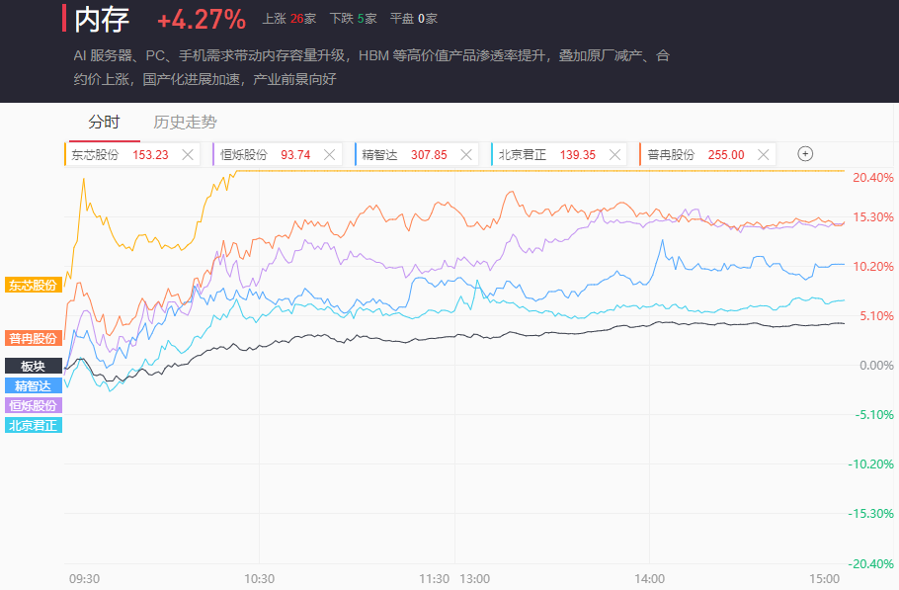Click the blue 精智达 legend label

34,385
